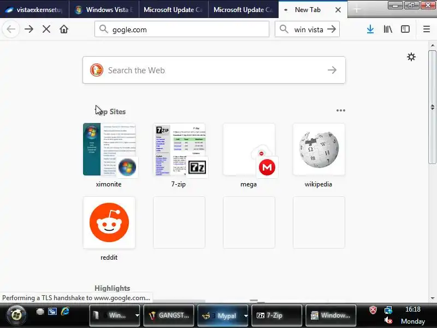Click the magnifier icon in address bar
Viewport: 437px width, 328px height.
(104, 29)
